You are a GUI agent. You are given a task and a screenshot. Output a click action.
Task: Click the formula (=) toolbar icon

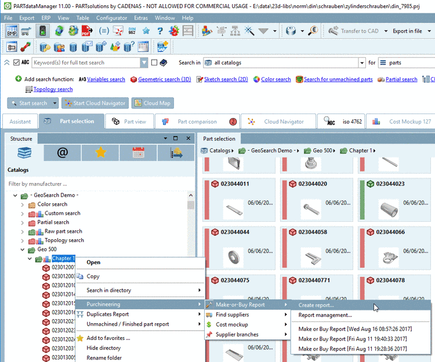[104, 31]
